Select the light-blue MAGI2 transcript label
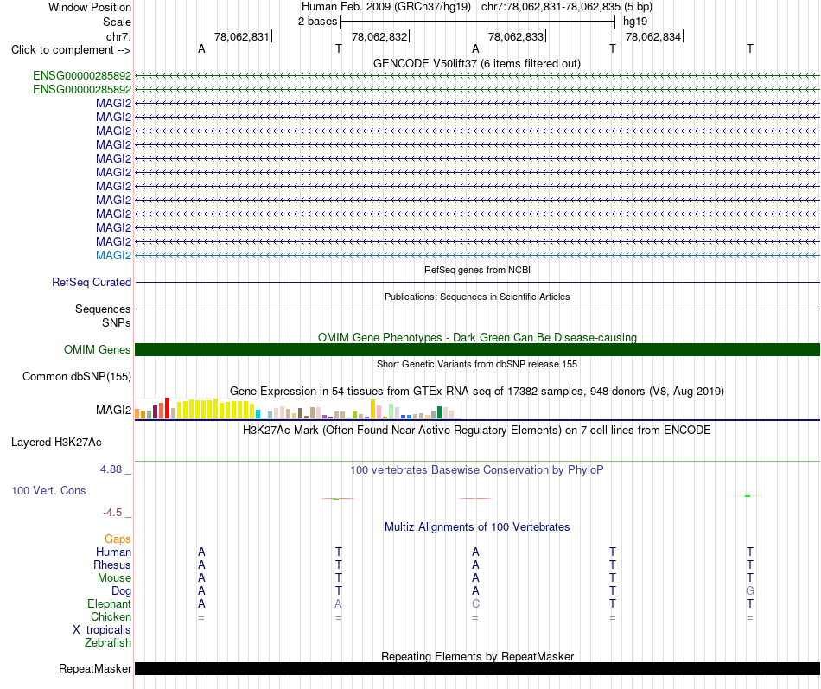The image size is (821, 689). (x=113, y=255)
